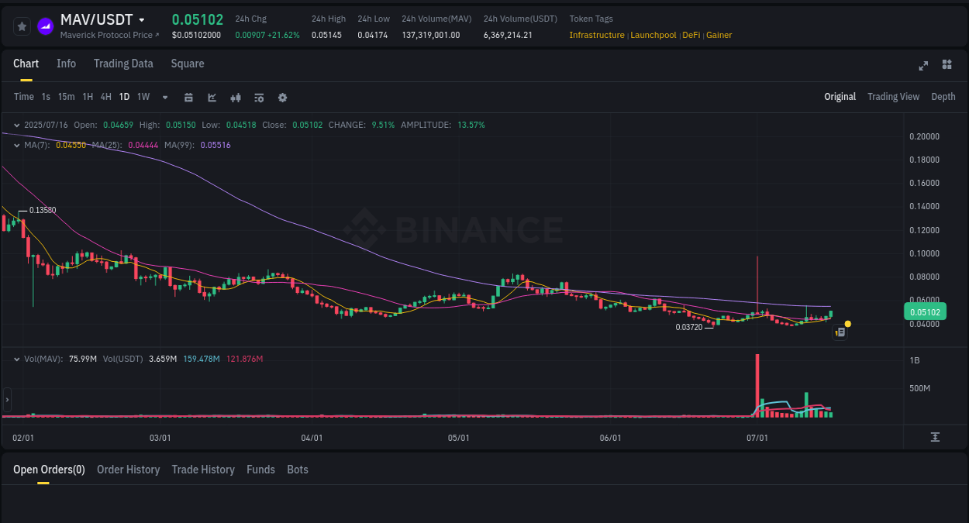Select the line chart type icon
The width and height of the screenshot is (969, 523).
pyautogui.click(x=212, y=97)
